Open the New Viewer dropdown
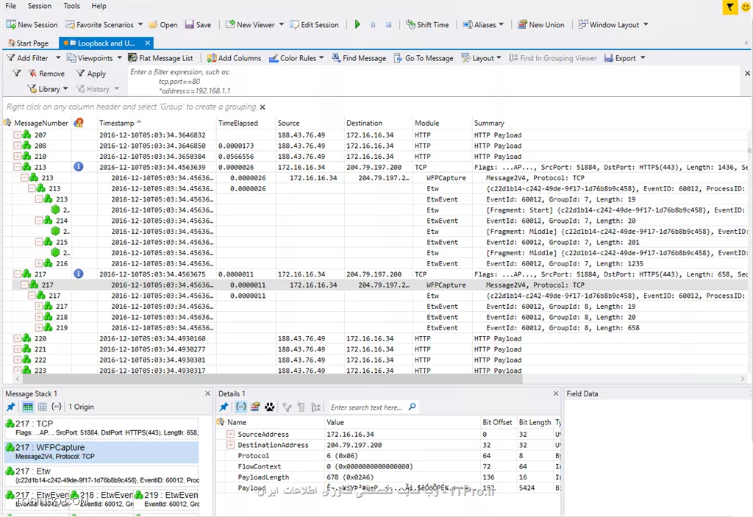The height and width of the screenshot is (517, 753). (x=282, y=24)
